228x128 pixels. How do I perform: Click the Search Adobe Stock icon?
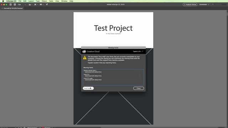[x=15, y=5]
